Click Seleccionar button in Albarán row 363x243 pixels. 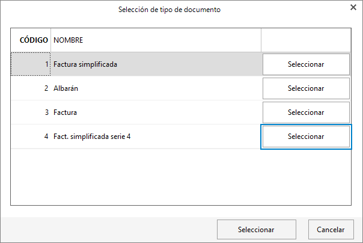306,88
